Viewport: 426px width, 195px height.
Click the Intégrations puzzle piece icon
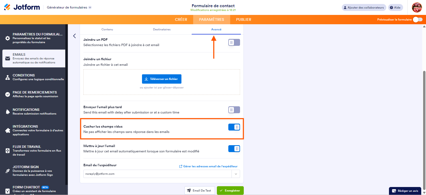coord(8,130)
